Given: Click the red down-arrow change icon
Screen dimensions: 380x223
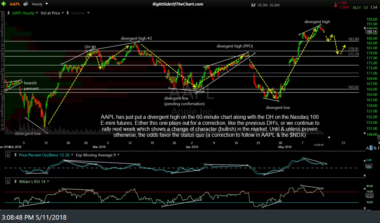Looking at the screenshot, I should (x=336, y=5).
